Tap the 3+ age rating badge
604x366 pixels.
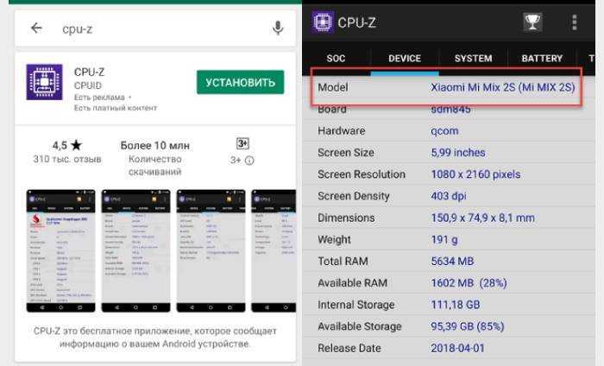click(242, 144)
